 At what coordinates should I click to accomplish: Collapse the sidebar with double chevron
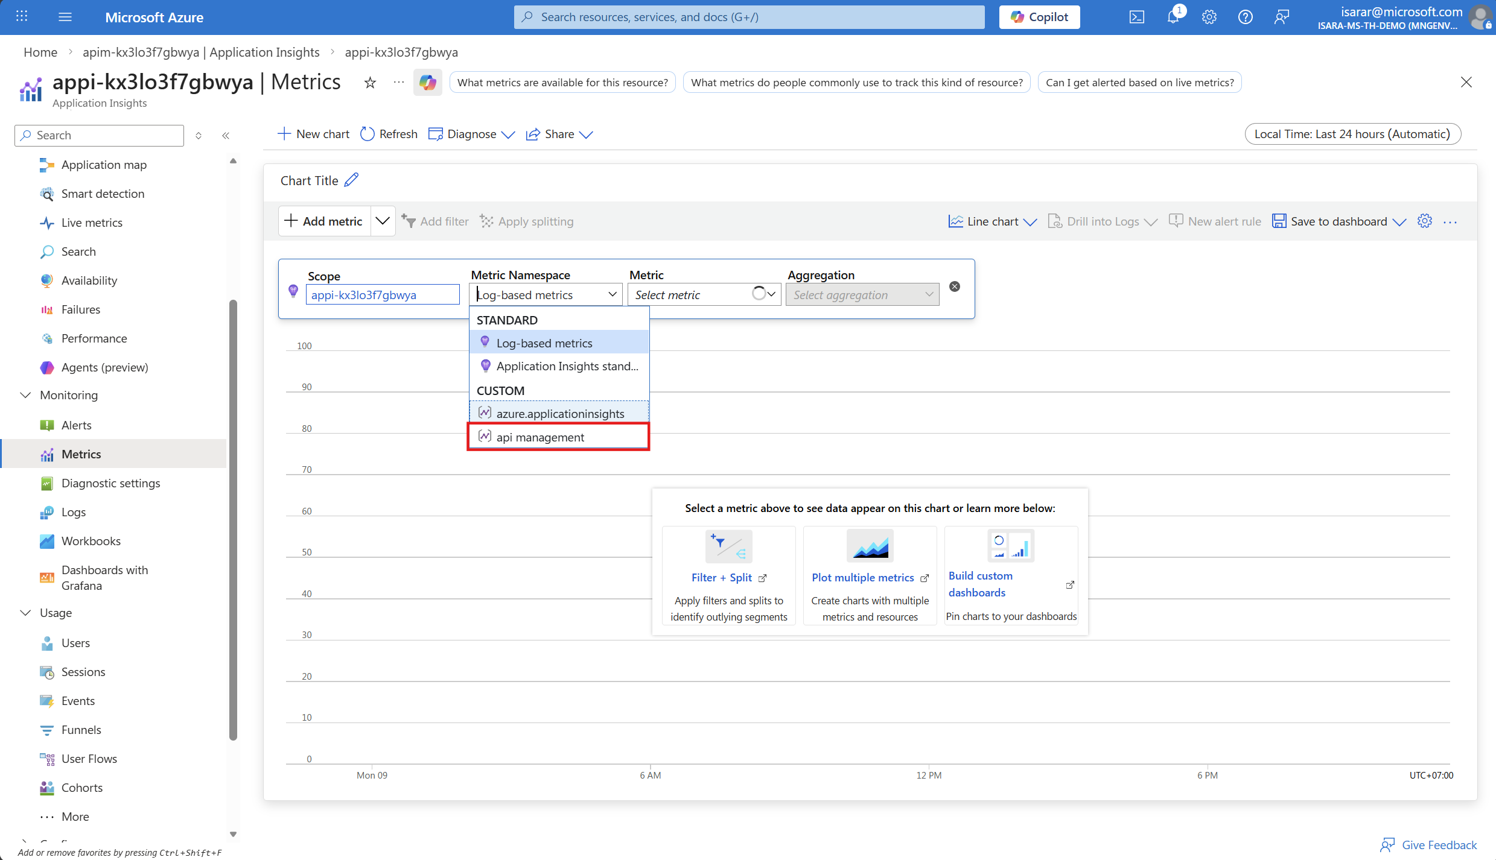tap(226, 136)
